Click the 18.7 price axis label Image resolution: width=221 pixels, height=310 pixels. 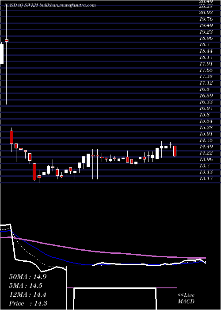[205, 44]
